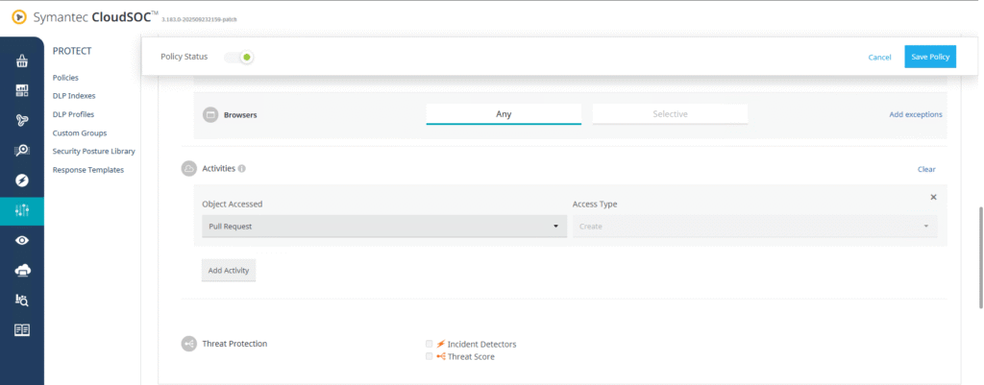Switch to the Selective browsers tab
984x385 pixels.
point(670,114)
